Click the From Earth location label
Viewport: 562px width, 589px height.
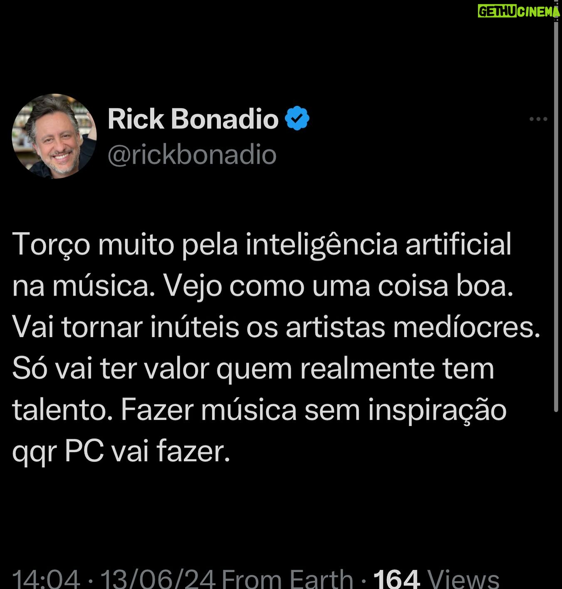pos(287,579)
